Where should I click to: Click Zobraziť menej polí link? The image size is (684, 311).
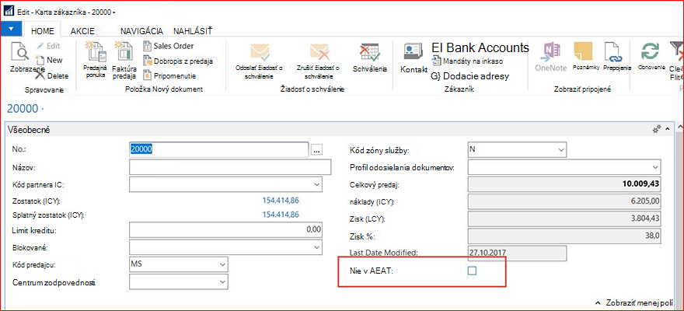pos(635,302)
